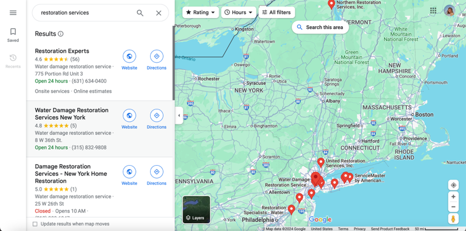Select Water Damage Restoration Services New York result
The height and width of the screenshot is (231, 466).
tap(71, 114)
